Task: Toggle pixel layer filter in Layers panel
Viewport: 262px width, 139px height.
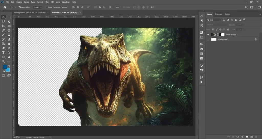Action: point(224,20)
